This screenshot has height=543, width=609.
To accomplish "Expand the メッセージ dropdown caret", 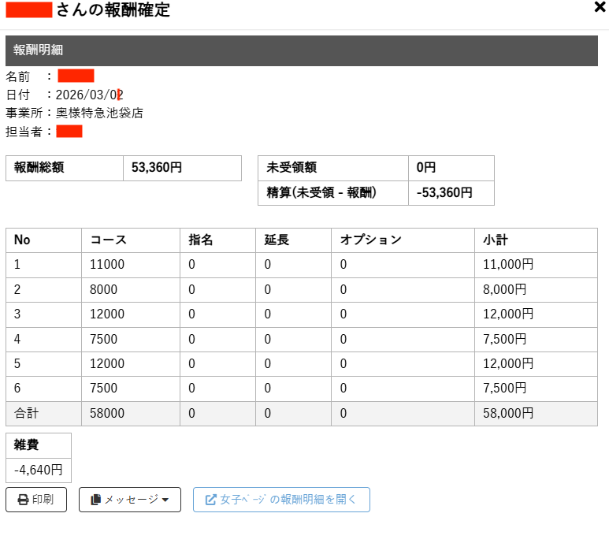I will pos(165,500).
